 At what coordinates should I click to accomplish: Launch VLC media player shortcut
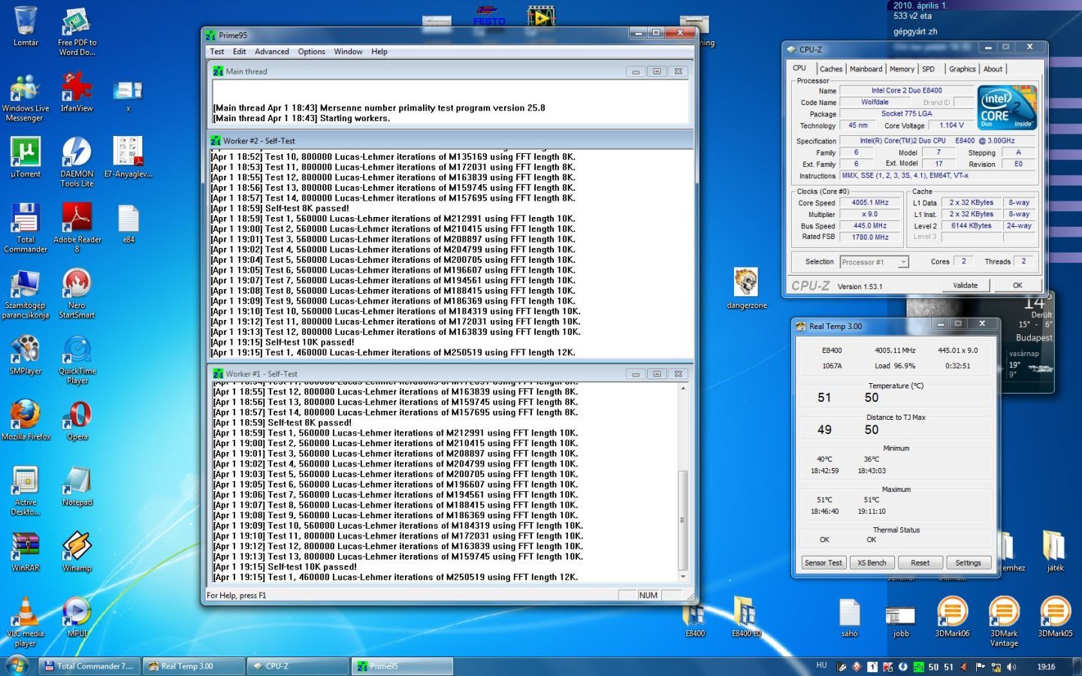[x=26, y=622]
